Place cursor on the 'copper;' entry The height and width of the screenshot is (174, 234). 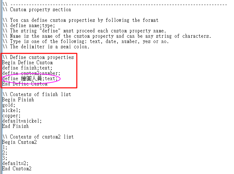pos(11,116)
